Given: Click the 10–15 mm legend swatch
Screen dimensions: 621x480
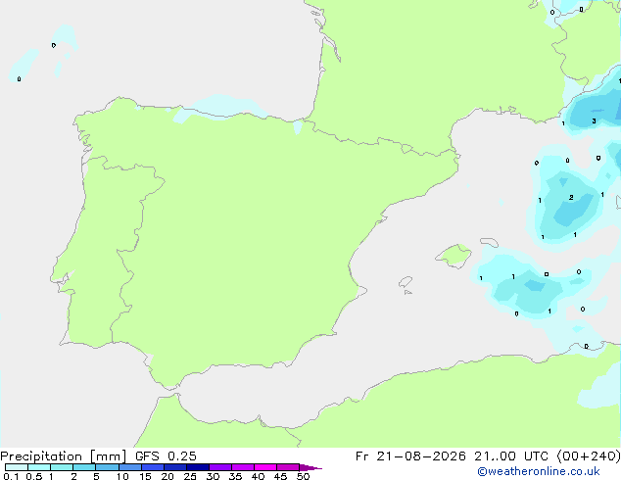Looking at the screenshot, I should [129, 467].
